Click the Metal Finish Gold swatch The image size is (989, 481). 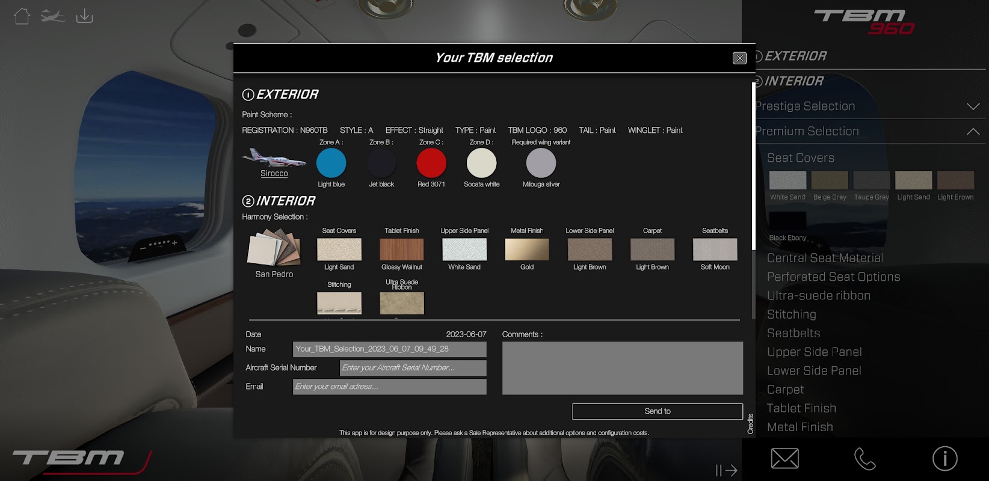(x=527, y=250)
